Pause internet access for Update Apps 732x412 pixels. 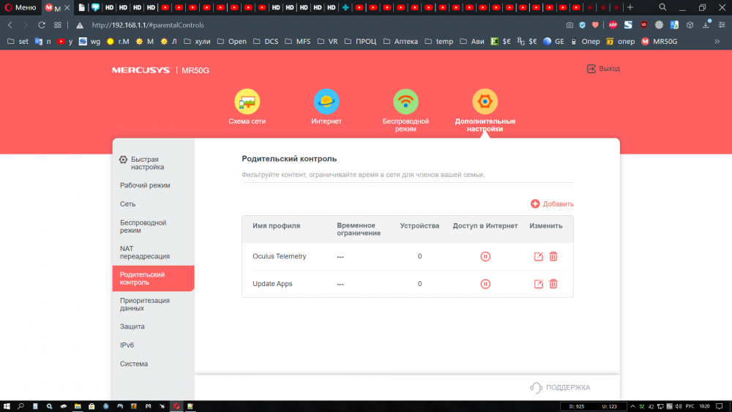coord(485,284)
